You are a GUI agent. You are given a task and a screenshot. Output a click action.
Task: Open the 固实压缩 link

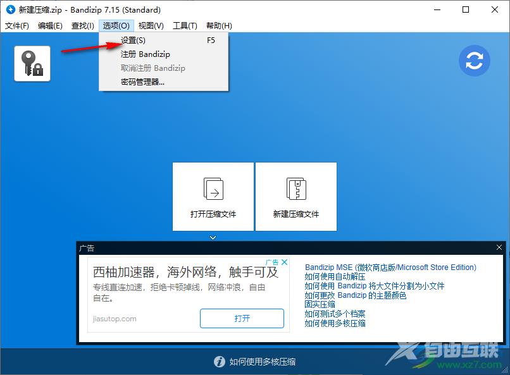(x=320, y=304)
